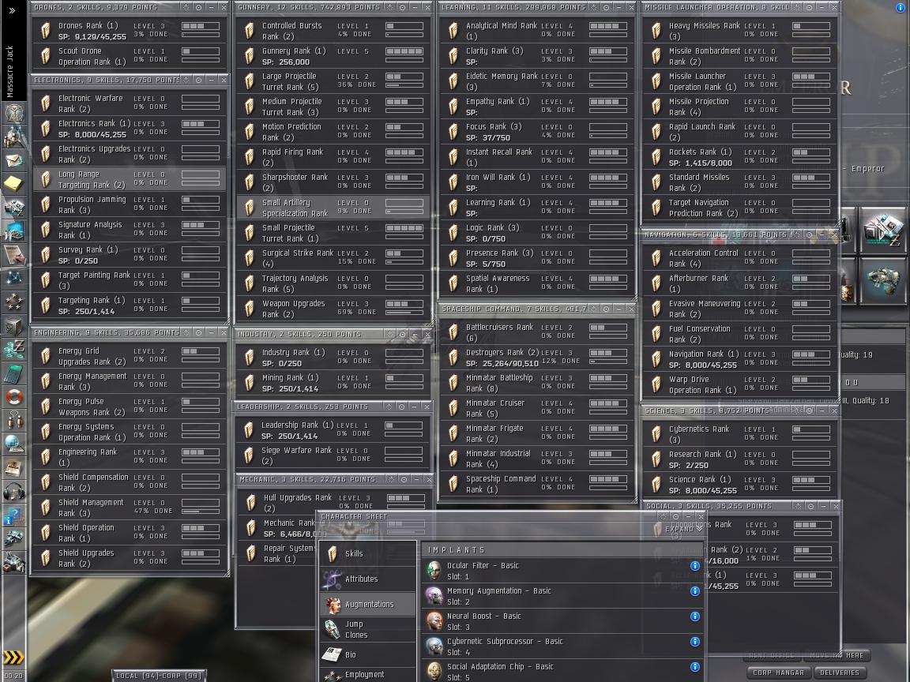This screenshot has width=910, height=682.
Task: Click the Neural Boost implant head icon
Action: 434,621
